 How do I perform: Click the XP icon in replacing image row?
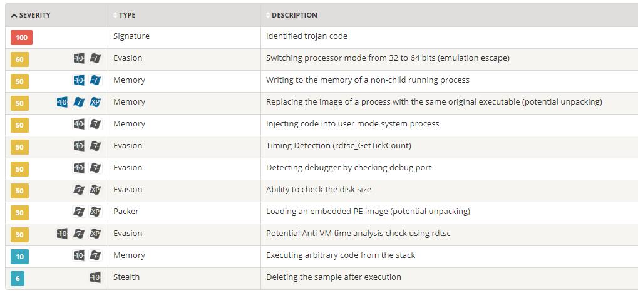click(95, 102)
